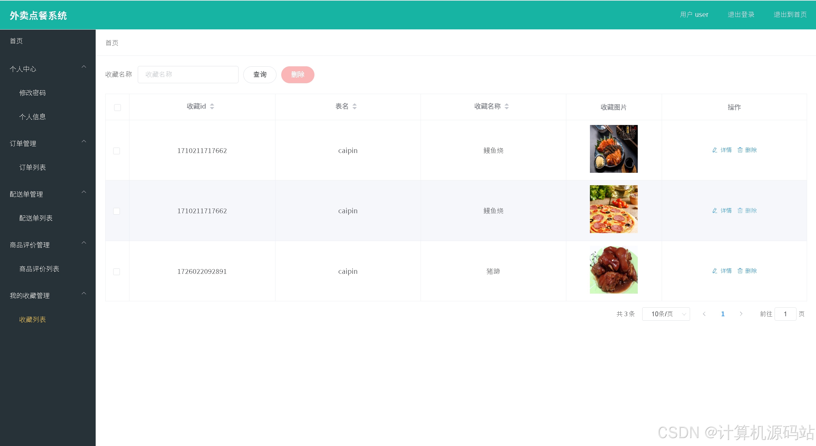The width and height of the screenshot is (816, 446).
Task: Tick the checkbox for row 1726022092891
Action: 117,272
